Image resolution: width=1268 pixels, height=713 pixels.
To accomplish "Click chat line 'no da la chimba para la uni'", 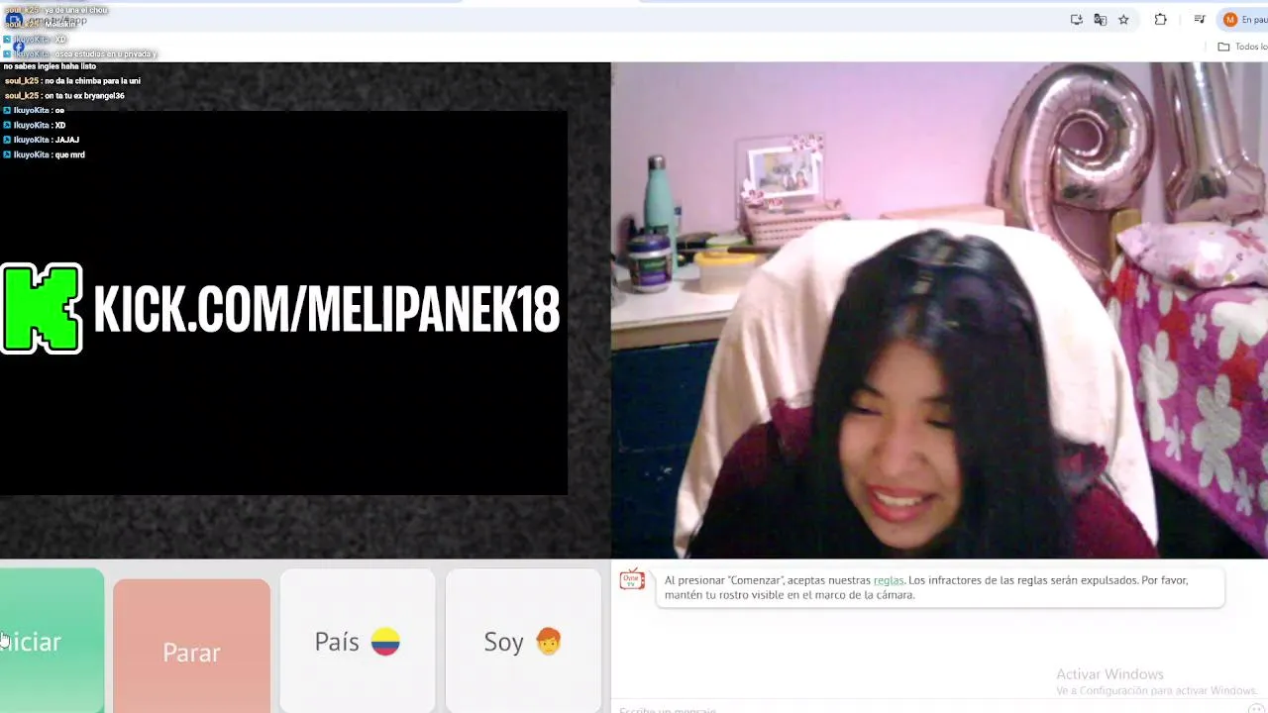I will pos(72,81).
